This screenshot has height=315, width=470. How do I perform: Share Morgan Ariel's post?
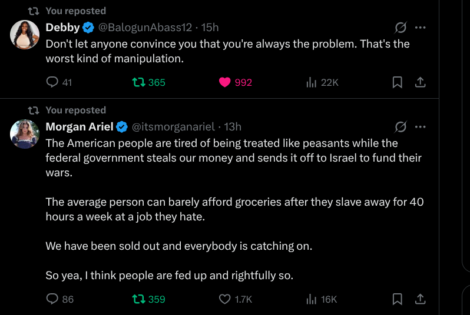coord(421,299)
